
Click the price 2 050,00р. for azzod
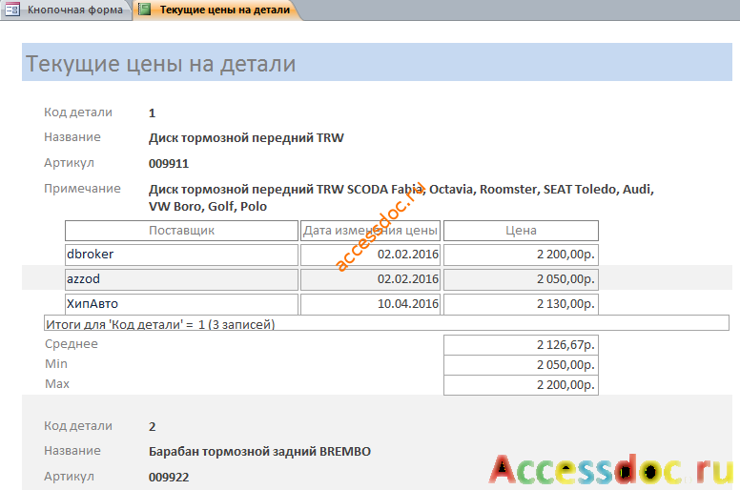point(521,279)
